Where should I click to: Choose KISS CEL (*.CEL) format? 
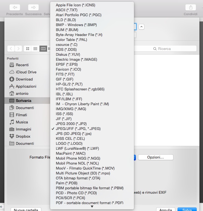point(92,138)
